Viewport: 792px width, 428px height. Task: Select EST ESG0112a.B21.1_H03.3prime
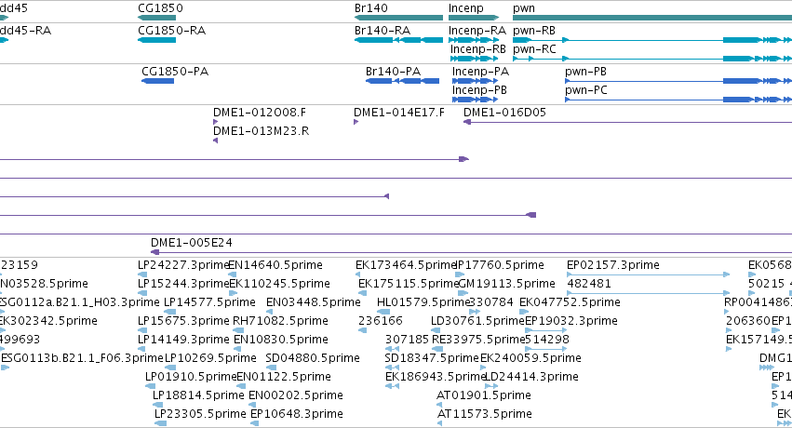(79, 302)
